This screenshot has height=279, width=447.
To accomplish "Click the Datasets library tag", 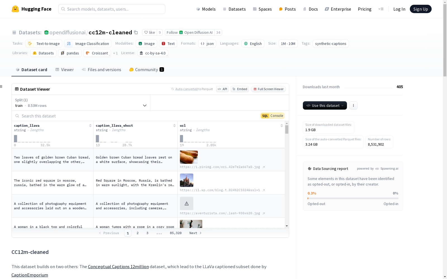I will click(x=43, y=53).
